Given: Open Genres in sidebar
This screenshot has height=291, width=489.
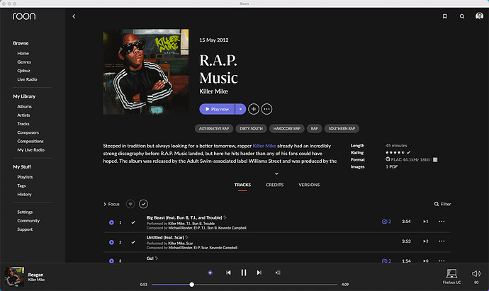Looking at the screenshot, I should [24, 62].
